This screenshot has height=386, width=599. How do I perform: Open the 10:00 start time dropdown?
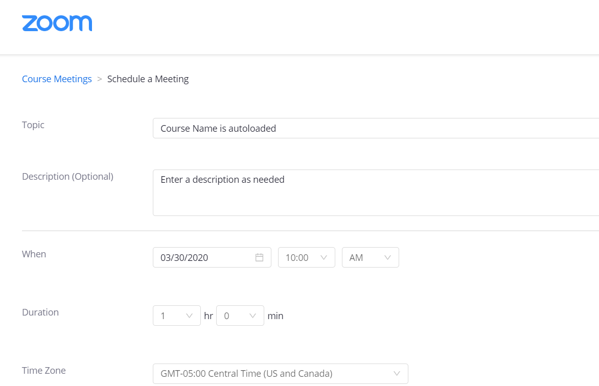pos(306,257)
